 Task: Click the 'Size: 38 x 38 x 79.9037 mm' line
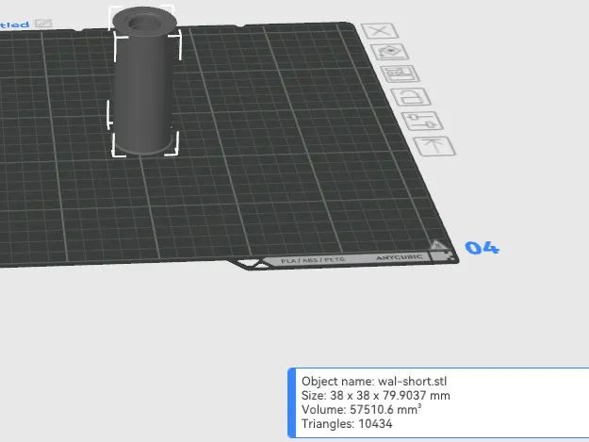point(376,396)
